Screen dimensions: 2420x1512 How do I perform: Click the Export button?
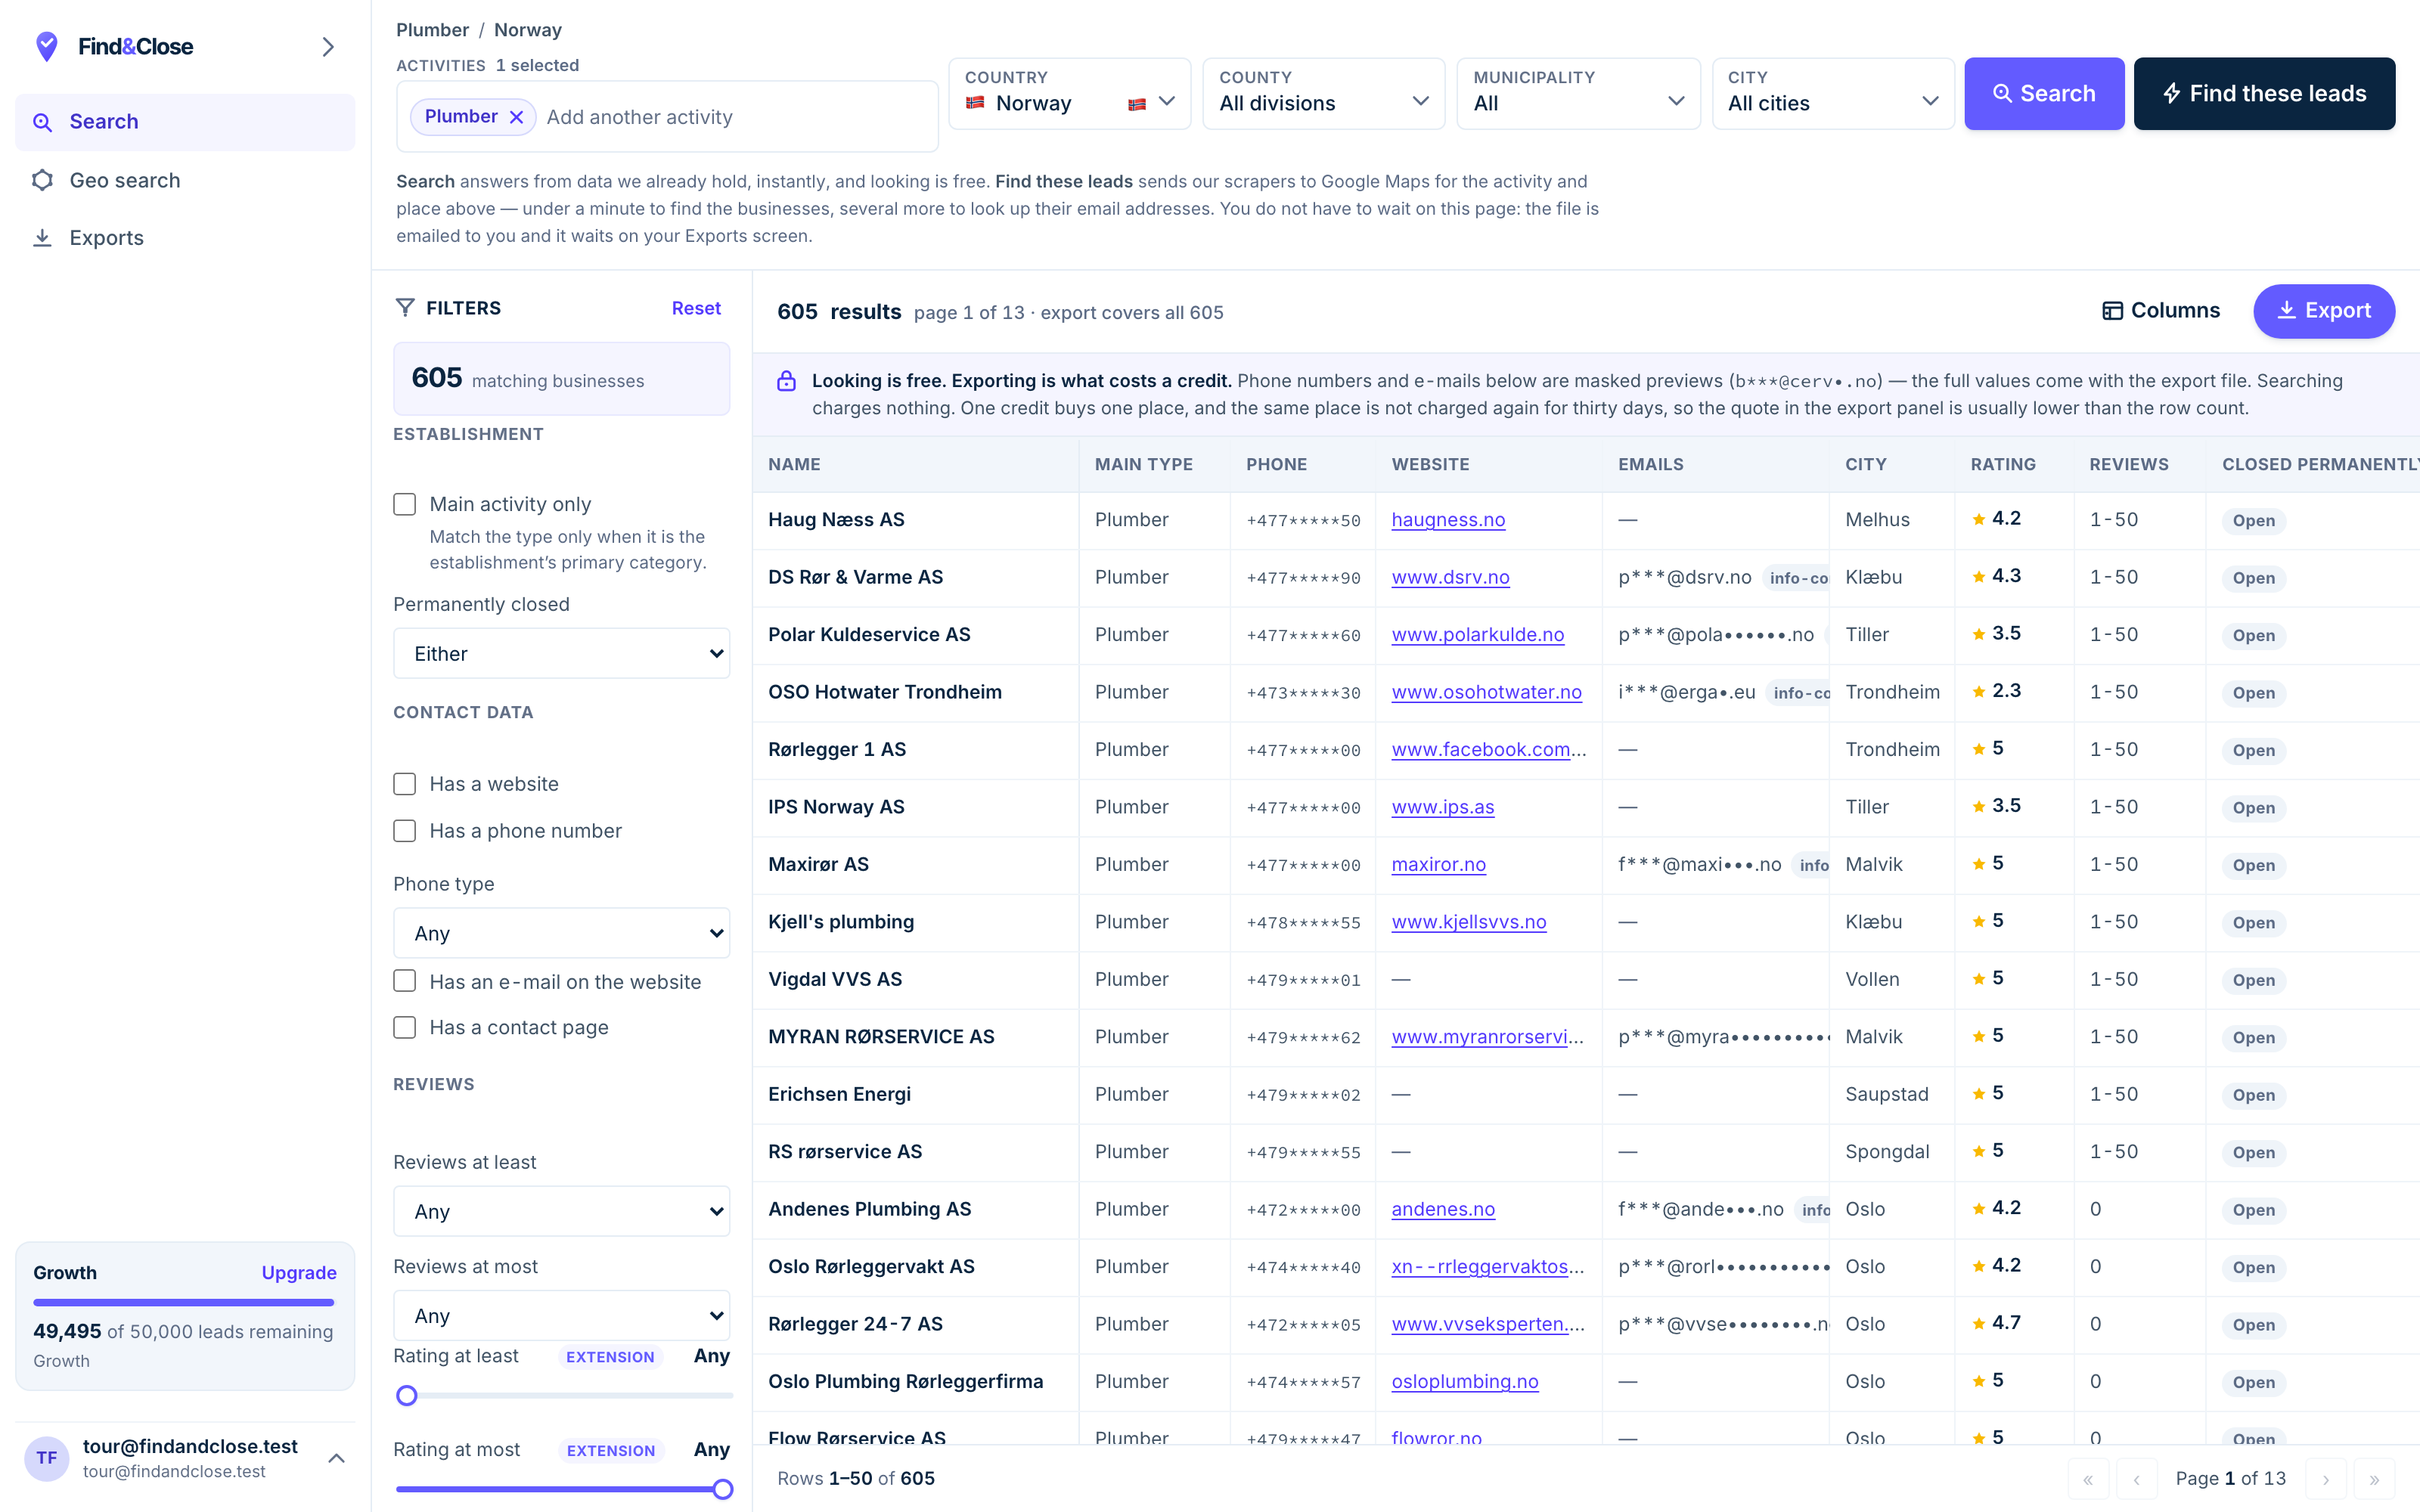click(x=2323, y=311)
